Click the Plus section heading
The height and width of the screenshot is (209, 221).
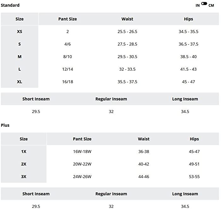(x=5, y=125)
